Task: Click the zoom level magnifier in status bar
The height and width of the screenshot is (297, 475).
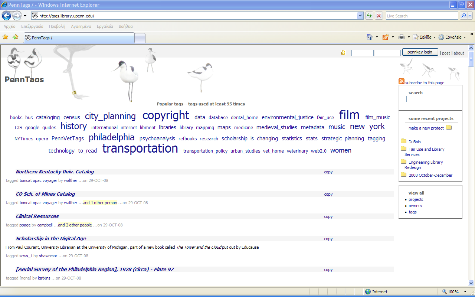Action: pyautogui.click(x=445, y=292)
